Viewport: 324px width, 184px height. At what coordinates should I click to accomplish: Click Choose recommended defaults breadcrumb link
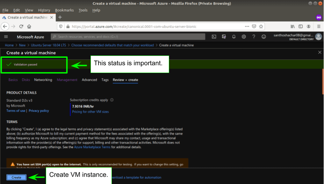pyautogui.click(x=113, y=45)
